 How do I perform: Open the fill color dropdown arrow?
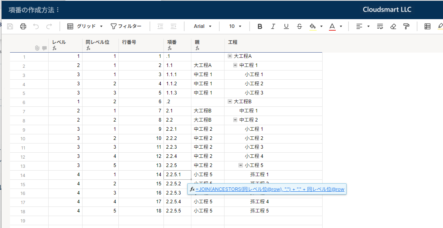coord(321,26)
